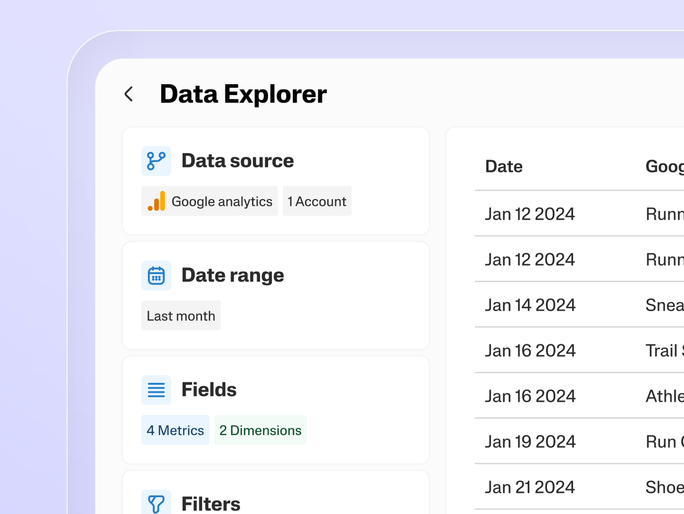Viewport: 684px width, 514px height.
Task: Select the Jan 19 2024 table row
Action: (530, 442)
